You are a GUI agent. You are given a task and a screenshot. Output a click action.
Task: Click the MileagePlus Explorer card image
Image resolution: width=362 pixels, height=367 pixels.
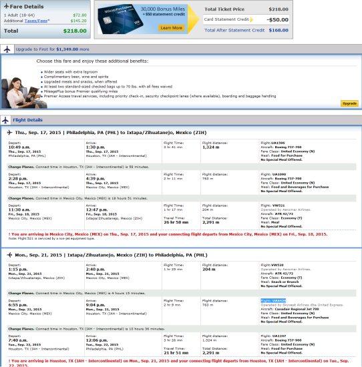click(x=120, y=19)
